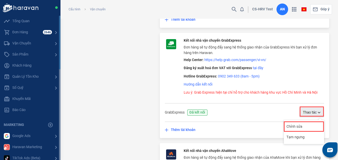The width and height of the screenshot is (338, 160).
Task: Click the AN user avatar
Action: (282, 9)
